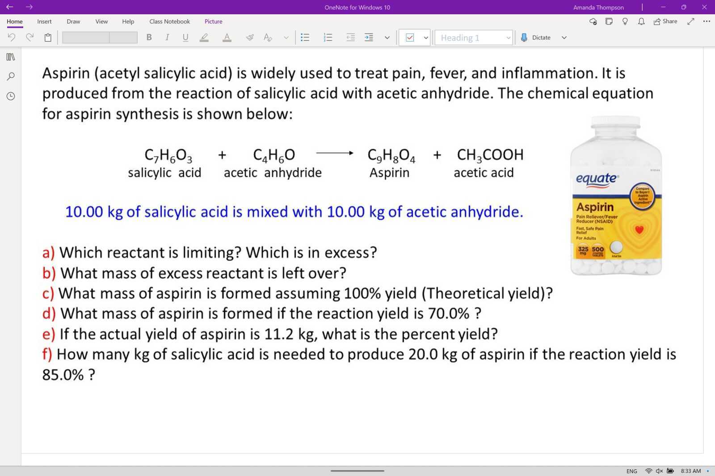The image size is (715, 476).
Task: Apply the Font Color icon
Action: [227, 38]
